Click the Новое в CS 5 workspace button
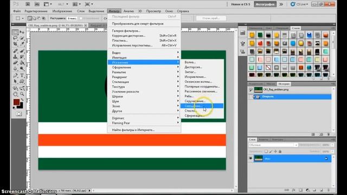Image resolution: width=347 pixels, height=195 pixels. 241,4
